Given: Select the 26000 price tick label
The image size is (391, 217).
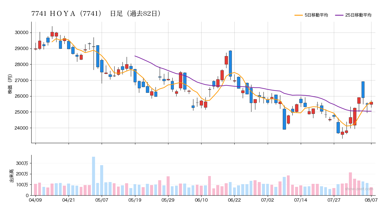Looking at the screenshot, I should coord(21,96).
